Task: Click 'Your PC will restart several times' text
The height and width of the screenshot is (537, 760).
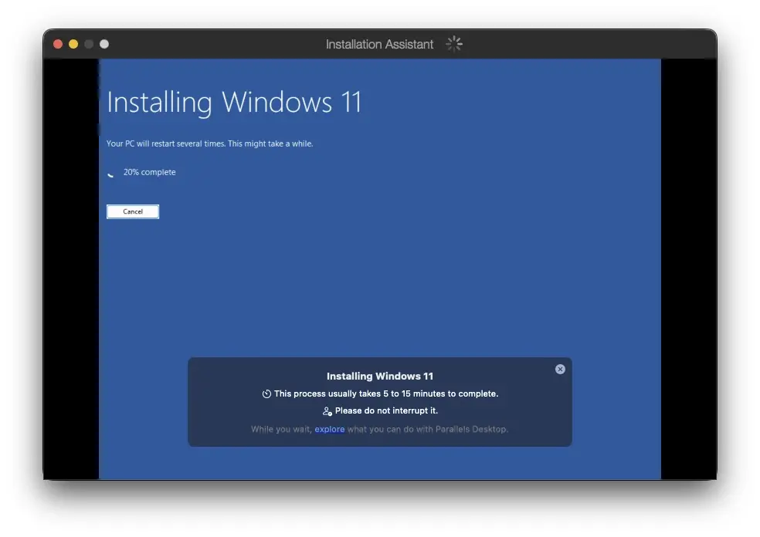Action: coord(209,144)
